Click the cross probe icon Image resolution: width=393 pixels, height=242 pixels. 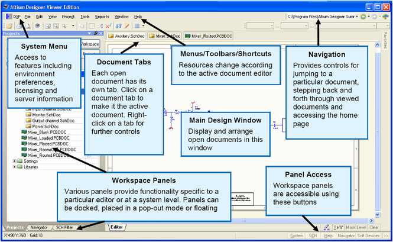click(100, 25)
